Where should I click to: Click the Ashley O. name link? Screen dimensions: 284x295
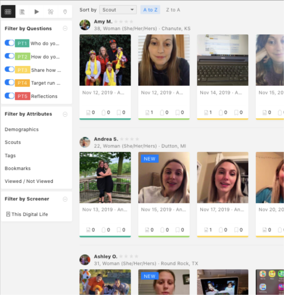click(106, 257)
